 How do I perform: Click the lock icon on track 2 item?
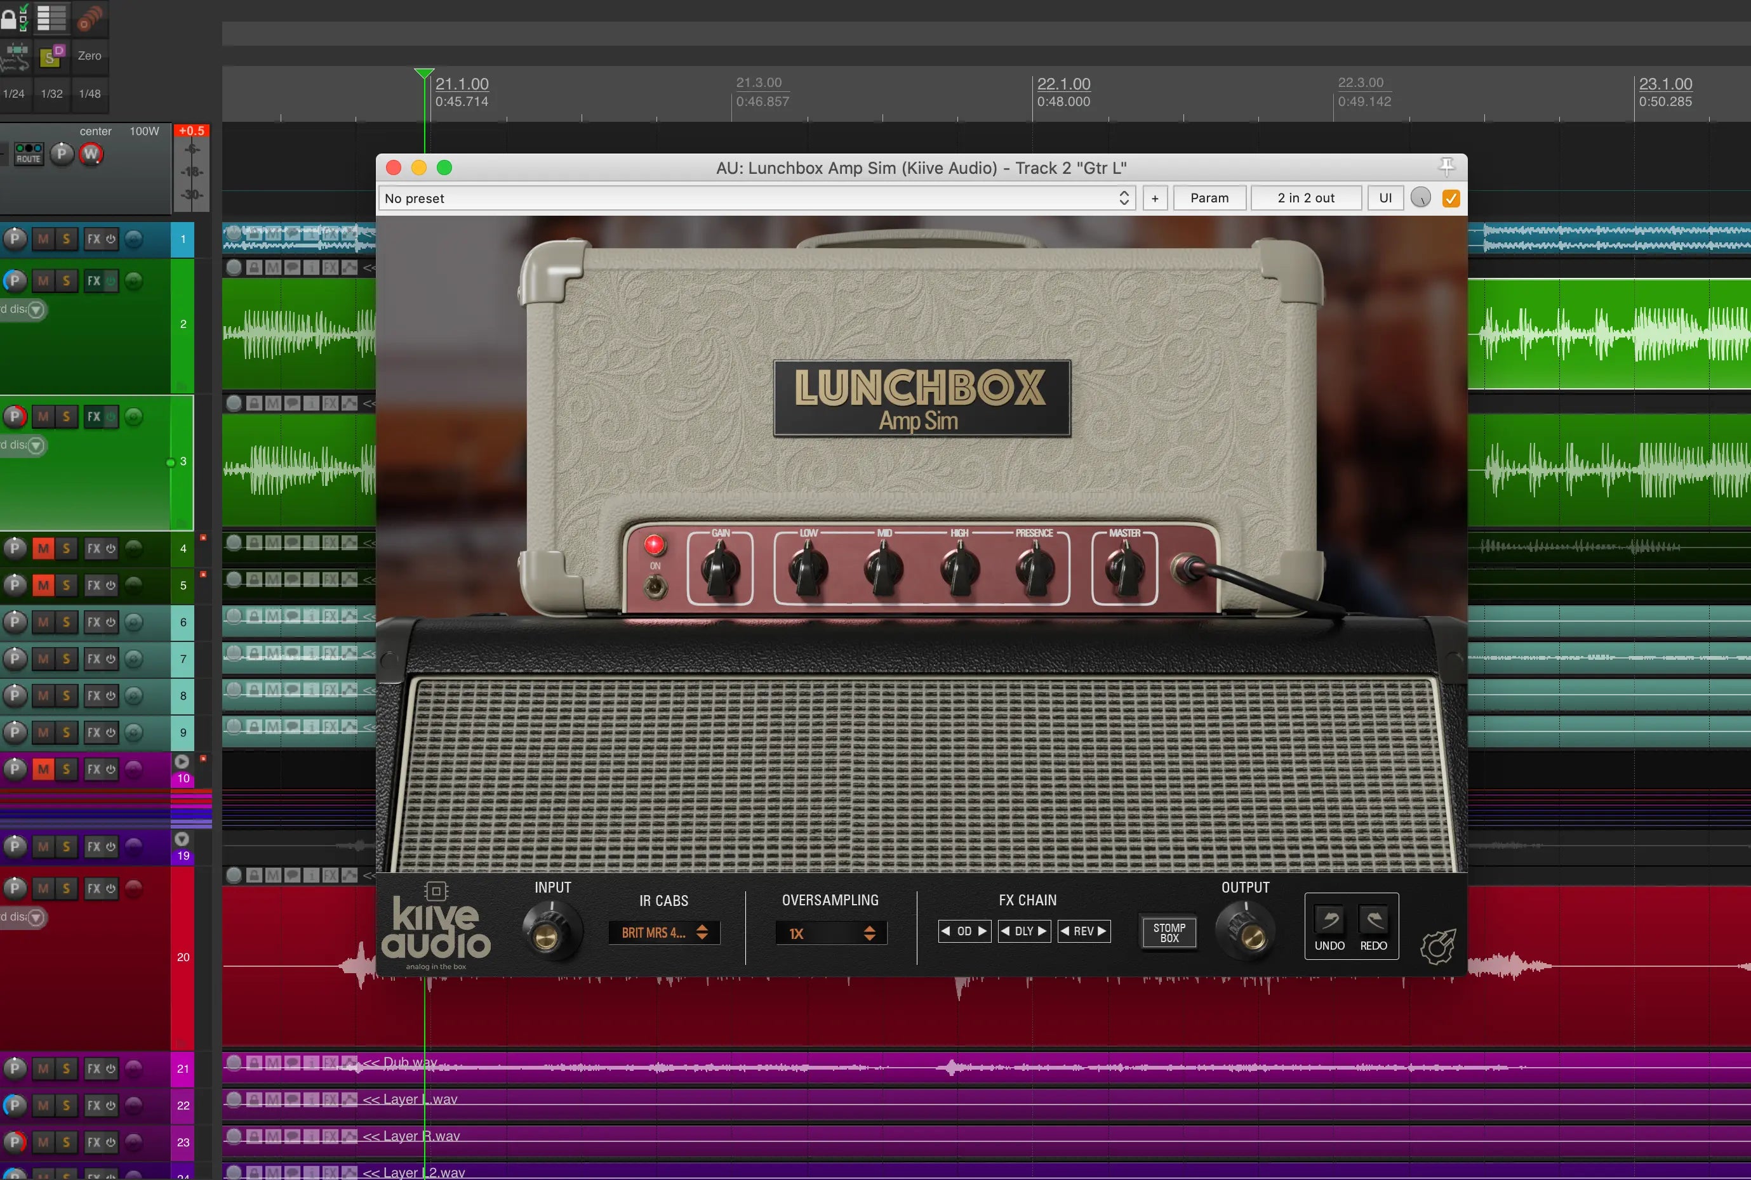pyautogui.click(x=254, y=267)
